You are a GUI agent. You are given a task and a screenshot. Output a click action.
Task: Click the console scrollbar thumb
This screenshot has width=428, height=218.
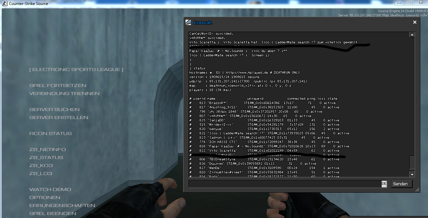pyautogui.click(x=412, y=162)
